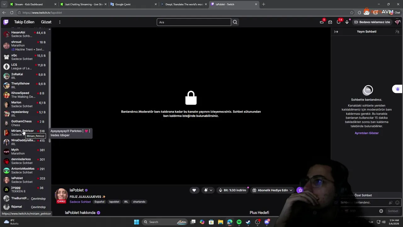The width and height of the screenshot is (403, 227).
Task: Click the charlando tag
Action: pyautogui.click(x=139, y=202)
